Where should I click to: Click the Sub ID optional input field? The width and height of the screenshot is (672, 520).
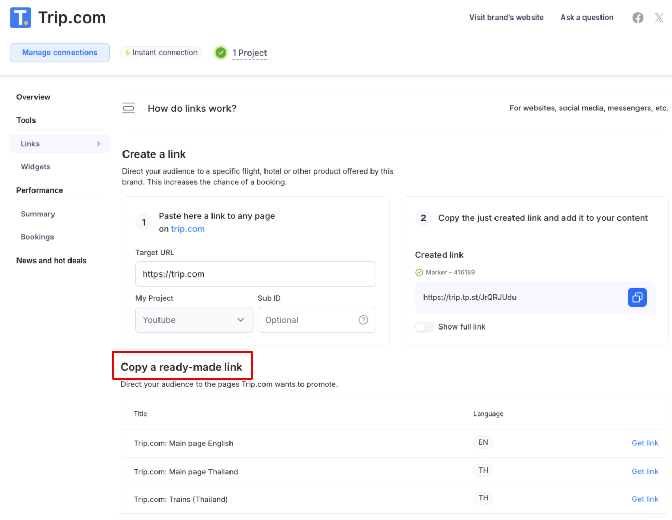(x=317, y=320)
